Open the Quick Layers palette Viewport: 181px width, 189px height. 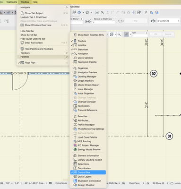88,177
